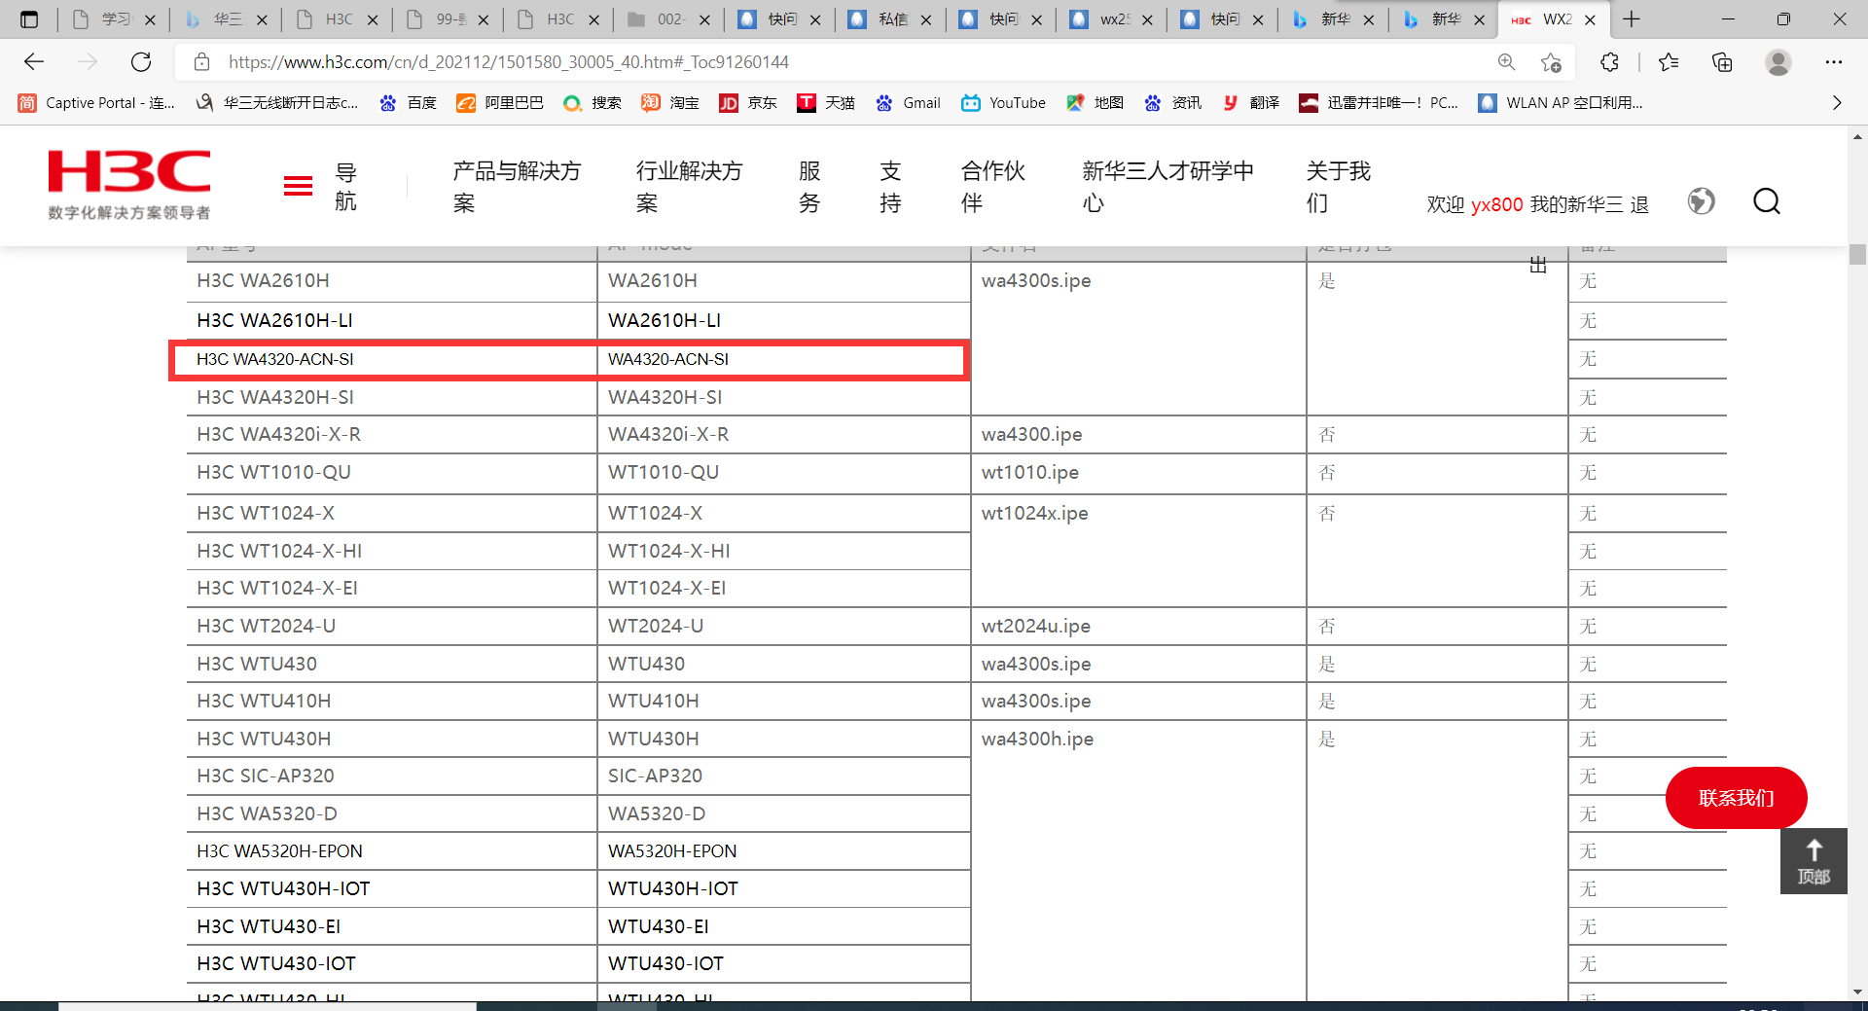Select the WA5320H-EPON AP mode cell
The image size is (1868, 1011).
coord(783,851)
